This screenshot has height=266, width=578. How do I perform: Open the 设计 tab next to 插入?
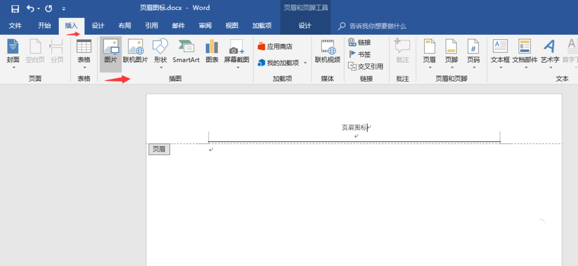tap(98, 25)
